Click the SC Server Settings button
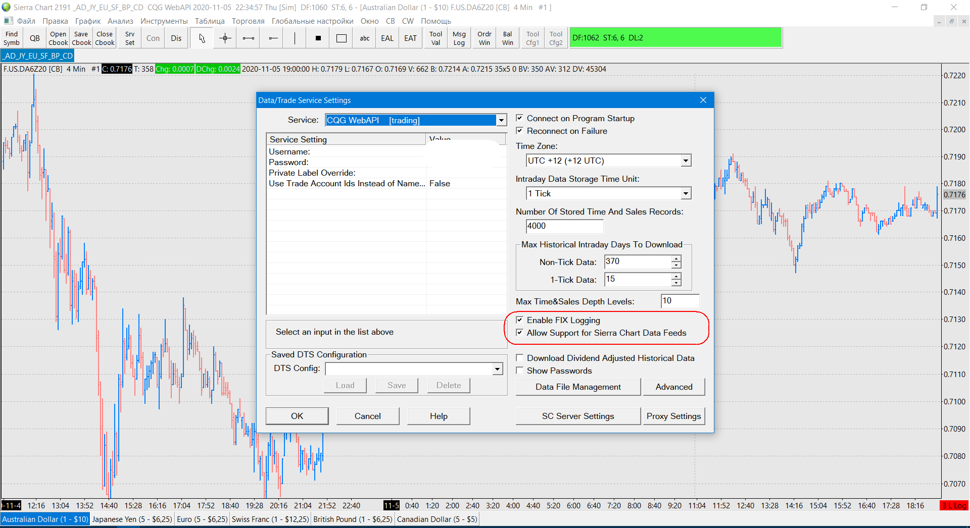970x528 pixels. (578, 416)
